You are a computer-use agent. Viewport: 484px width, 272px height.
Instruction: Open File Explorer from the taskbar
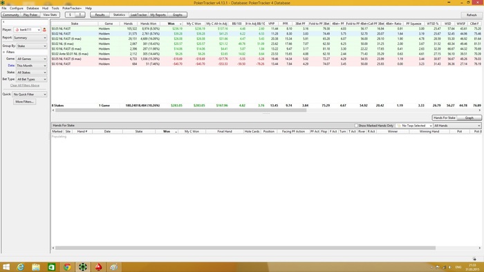click(36, 266)
